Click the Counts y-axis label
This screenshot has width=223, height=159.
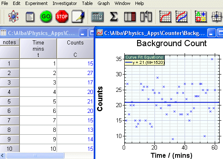tap(100, 98)
